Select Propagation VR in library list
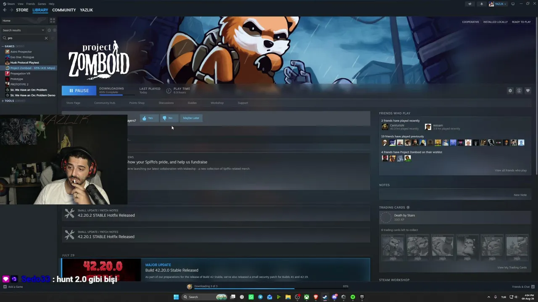Viewport: 538px width, 302px height. click(x=20, y=73)
